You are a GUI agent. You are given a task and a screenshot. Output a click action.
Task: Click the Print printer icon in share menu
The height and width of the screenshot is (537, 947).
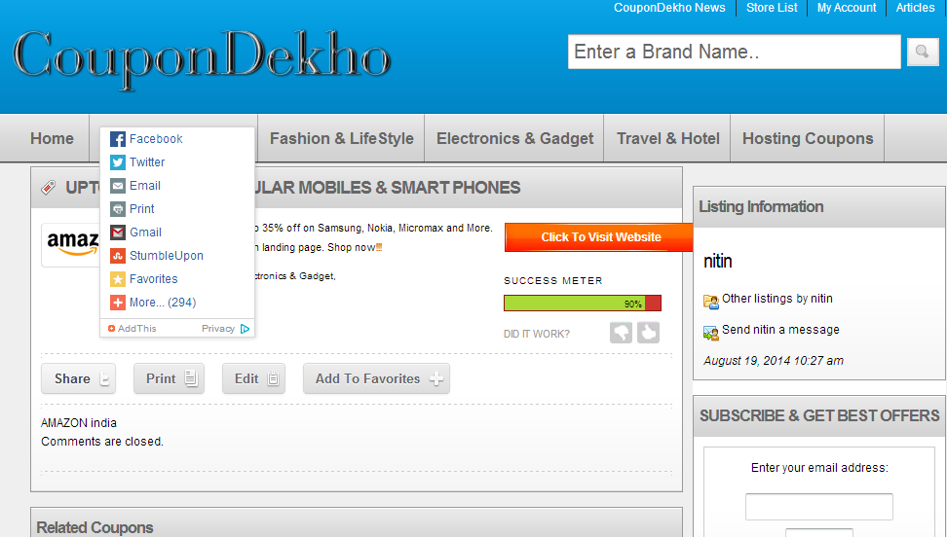click(x=118, y=209)
